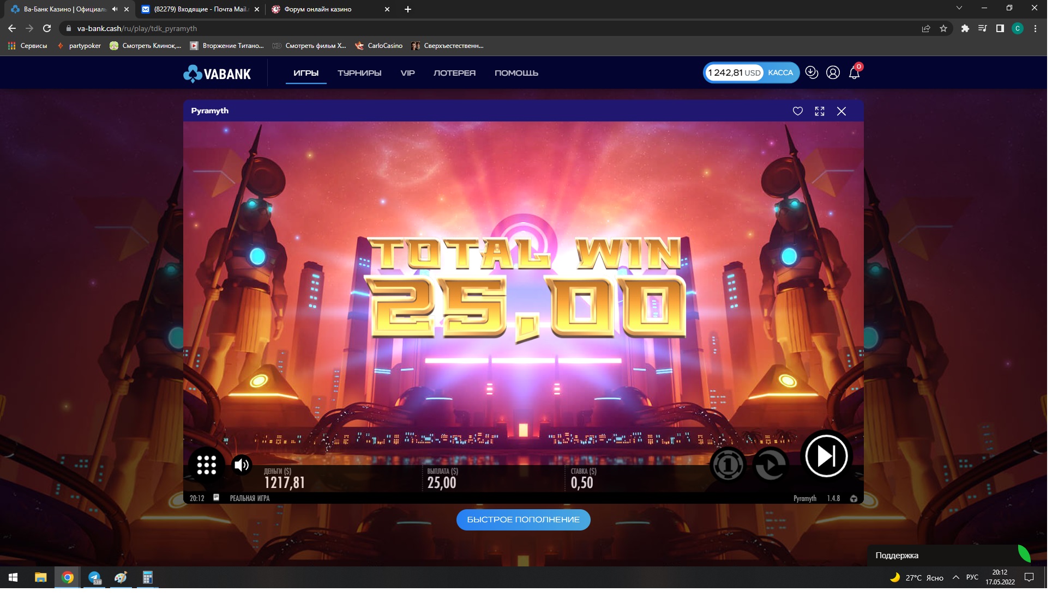This screenshot has height=598, width=1058.
Task: Click Быстрое пополнение quick deposit button
Action: (x=523, y=520)
